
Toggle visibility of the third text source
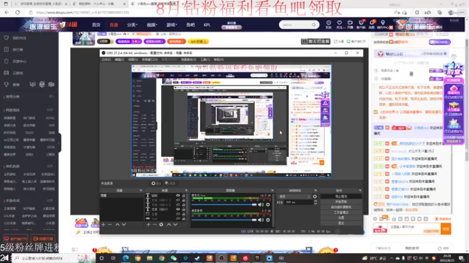coord(178,205)
